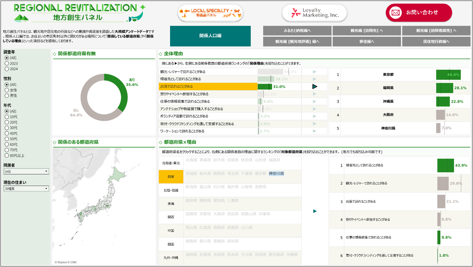Screen dimensions: 473x267
Task: Click the teal arrow in 都道府県×理由 panel
Action: (x=315, y=211)
